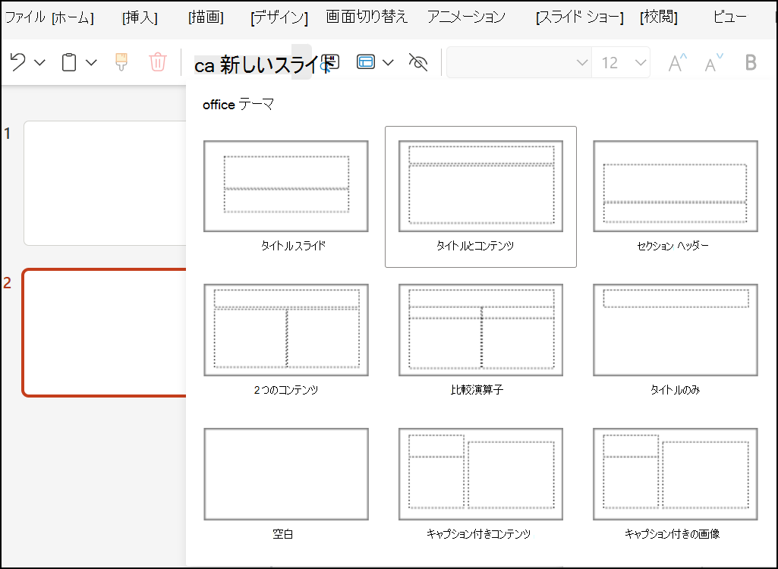
Task: Select the Format Painter brush icon
Action: [121, 62]
